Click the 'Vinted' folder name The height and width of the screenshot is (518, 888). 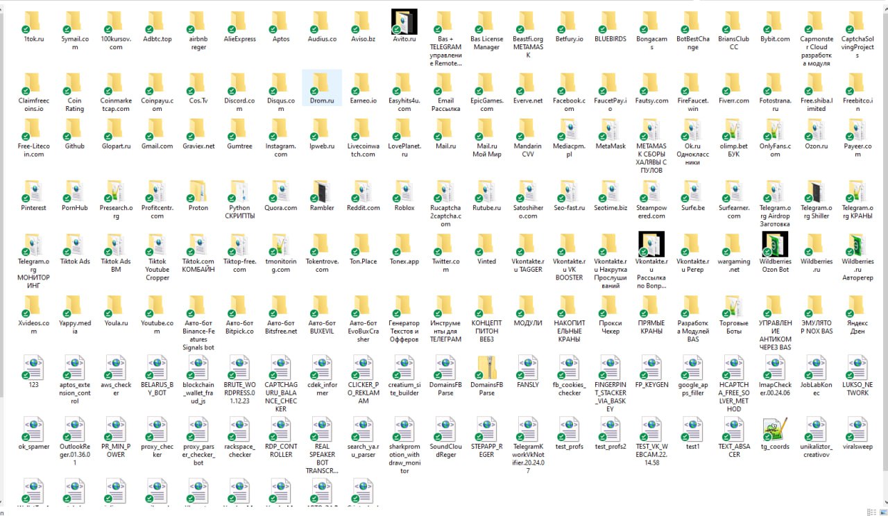pos(486,261)
